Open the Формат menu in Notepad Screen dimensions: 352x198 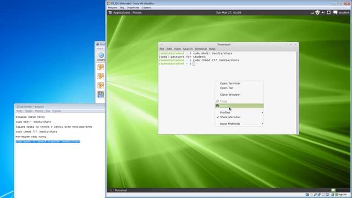click(x=39, y=111)
